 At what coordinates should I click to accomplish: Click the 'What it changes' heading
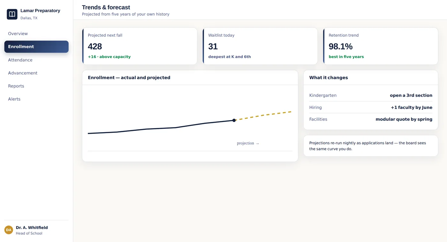coord(329,78)
